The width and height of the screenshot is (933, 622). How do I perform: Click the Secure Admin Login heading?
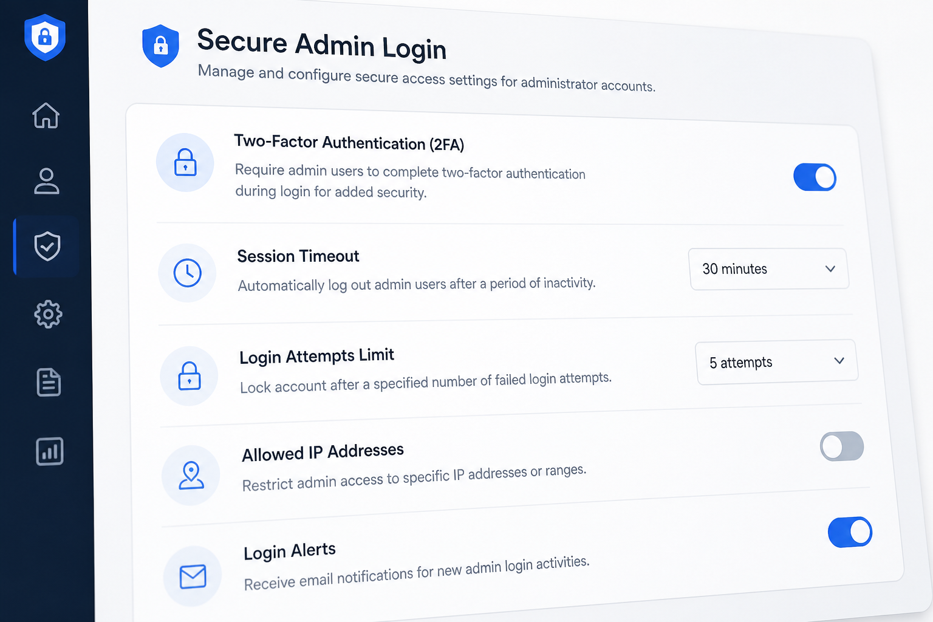322,44
